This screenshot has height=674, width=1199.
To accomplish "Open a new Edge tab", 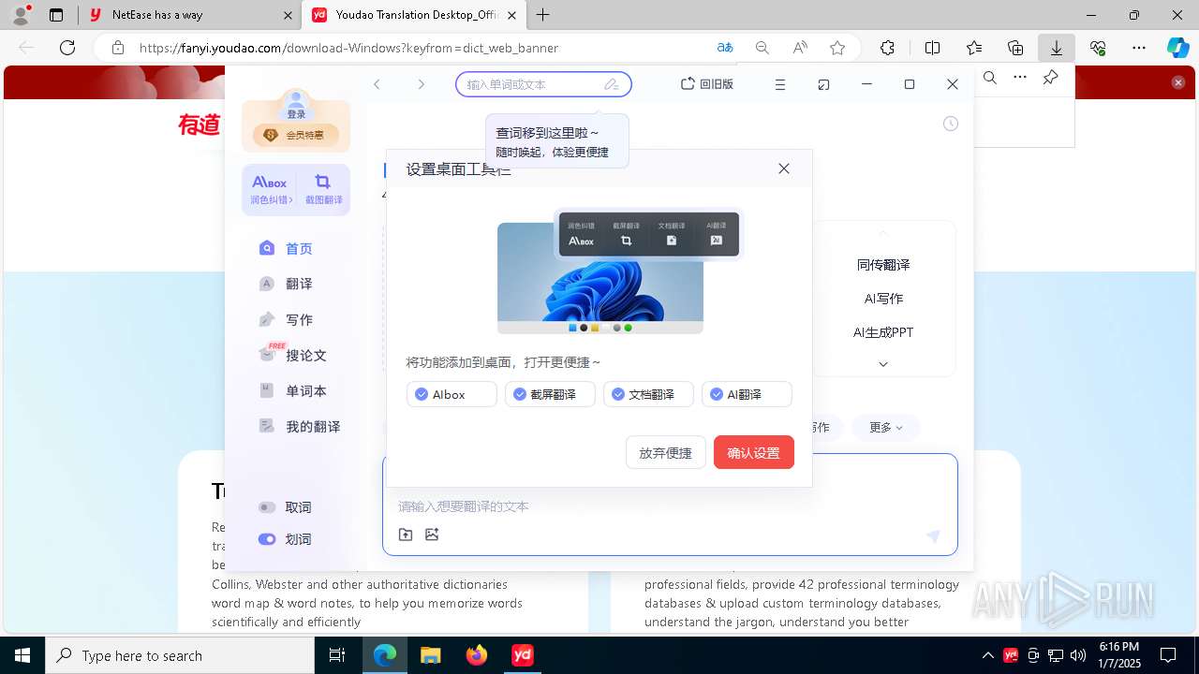I will point(543,15).
